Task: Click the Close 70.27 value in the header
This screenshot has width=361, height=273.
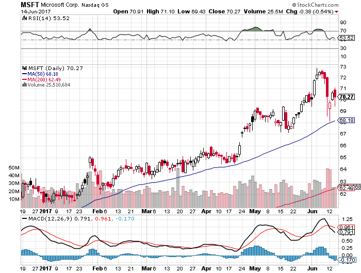Action: click(x=224, y=11)
